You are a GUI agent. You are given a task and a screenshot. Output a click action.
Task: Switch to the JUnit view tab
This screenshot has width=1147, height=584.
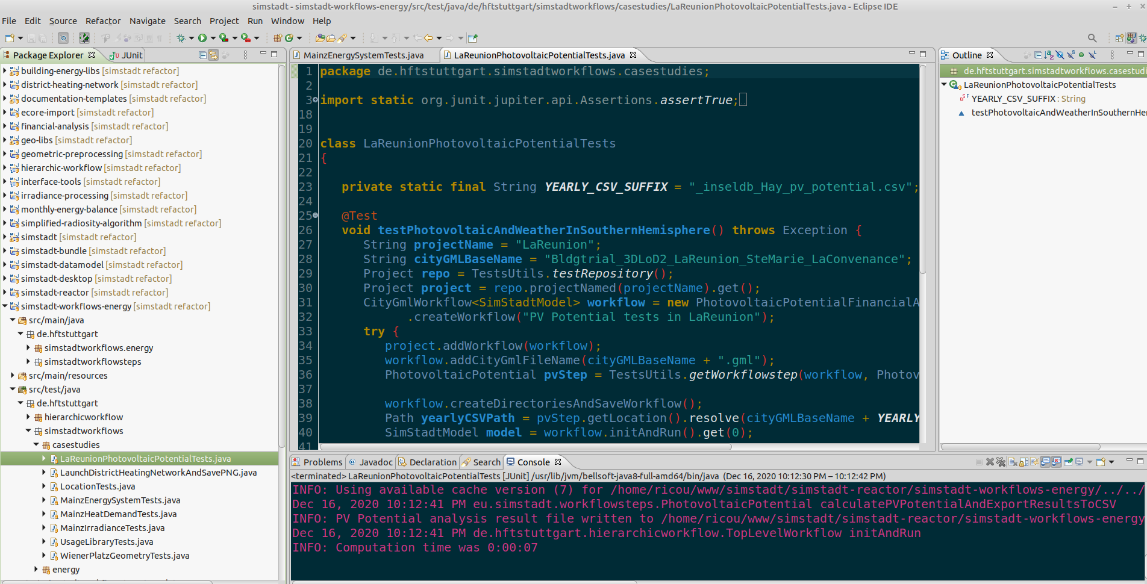coord(127,55)
